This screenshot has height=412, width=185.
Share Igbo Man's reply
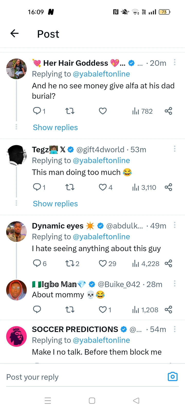click(x=168, y=310)
